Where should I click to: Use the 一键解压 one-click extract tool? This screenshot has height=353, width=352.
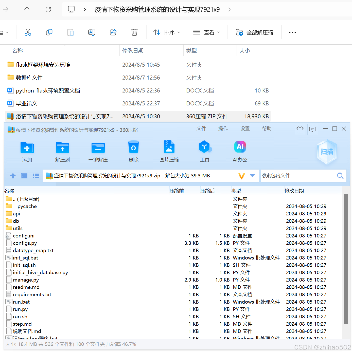coord(98,151)
